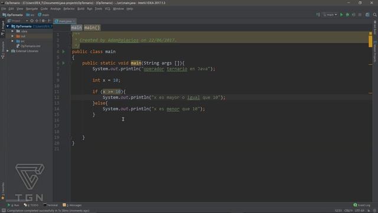Start Debug with the green bug icon
Viewport: 378px width, 213px height.
coord(347,15)
